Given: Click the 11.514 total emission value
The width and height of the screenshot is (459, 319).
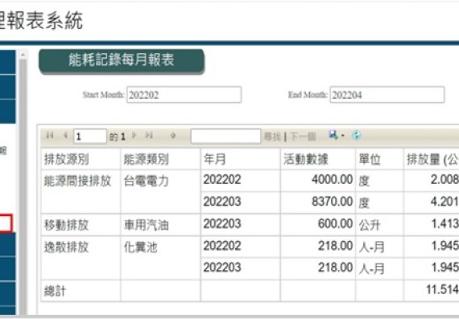Looking at the screenshot, I should pyautogui.click(x=443, y=289).
